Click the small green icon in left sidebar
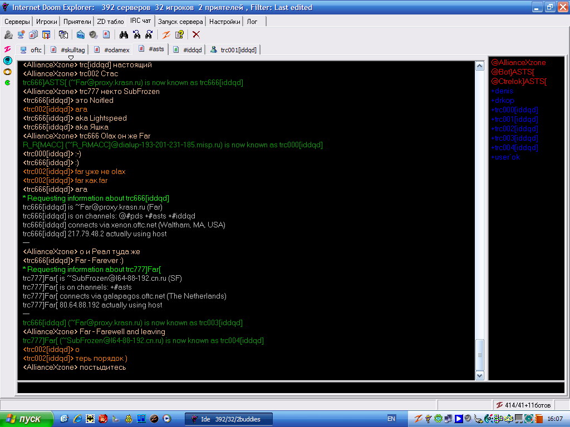This screenshot has width=570, height=427. click(x=8, y=83)
